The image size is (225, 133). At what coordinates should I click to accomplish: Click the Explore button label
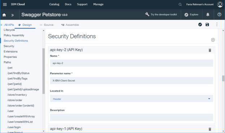(194, 14)
